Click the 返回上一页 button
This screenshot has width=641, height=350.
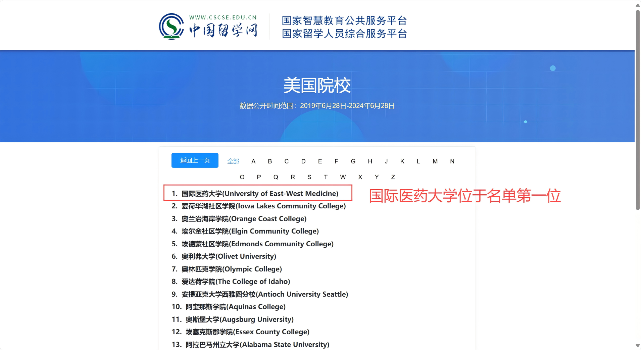(x=195, y=160)
